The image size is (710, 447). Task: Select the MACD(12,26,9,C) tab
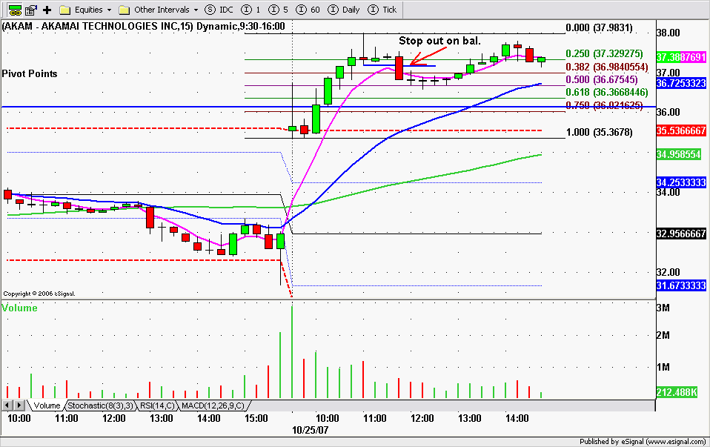(213, 405)
